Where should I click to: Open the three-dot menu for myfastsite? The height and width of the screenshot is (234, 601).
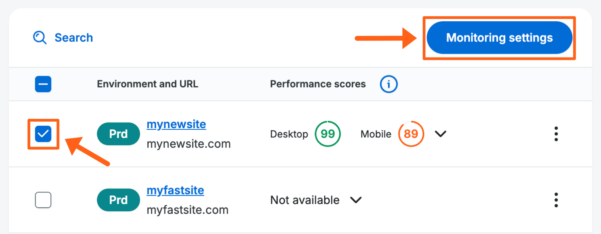[556, 200]
